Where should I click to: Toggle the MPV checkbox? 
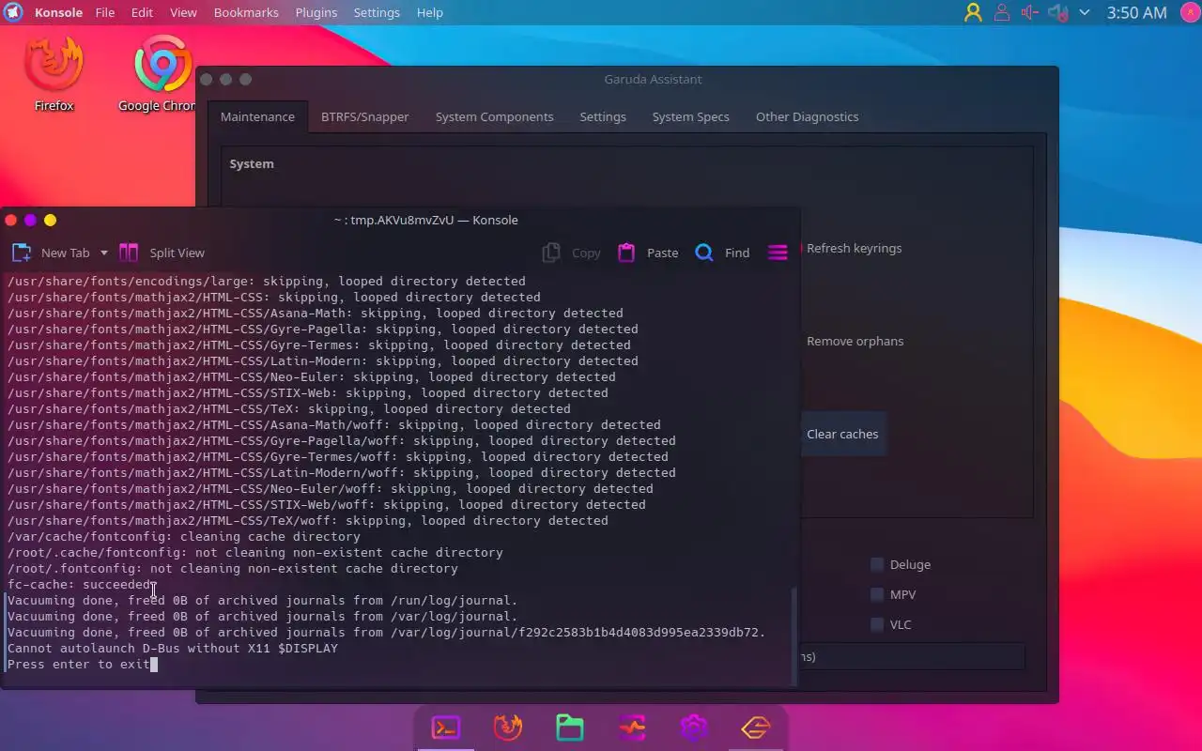(x=877, y=594)
